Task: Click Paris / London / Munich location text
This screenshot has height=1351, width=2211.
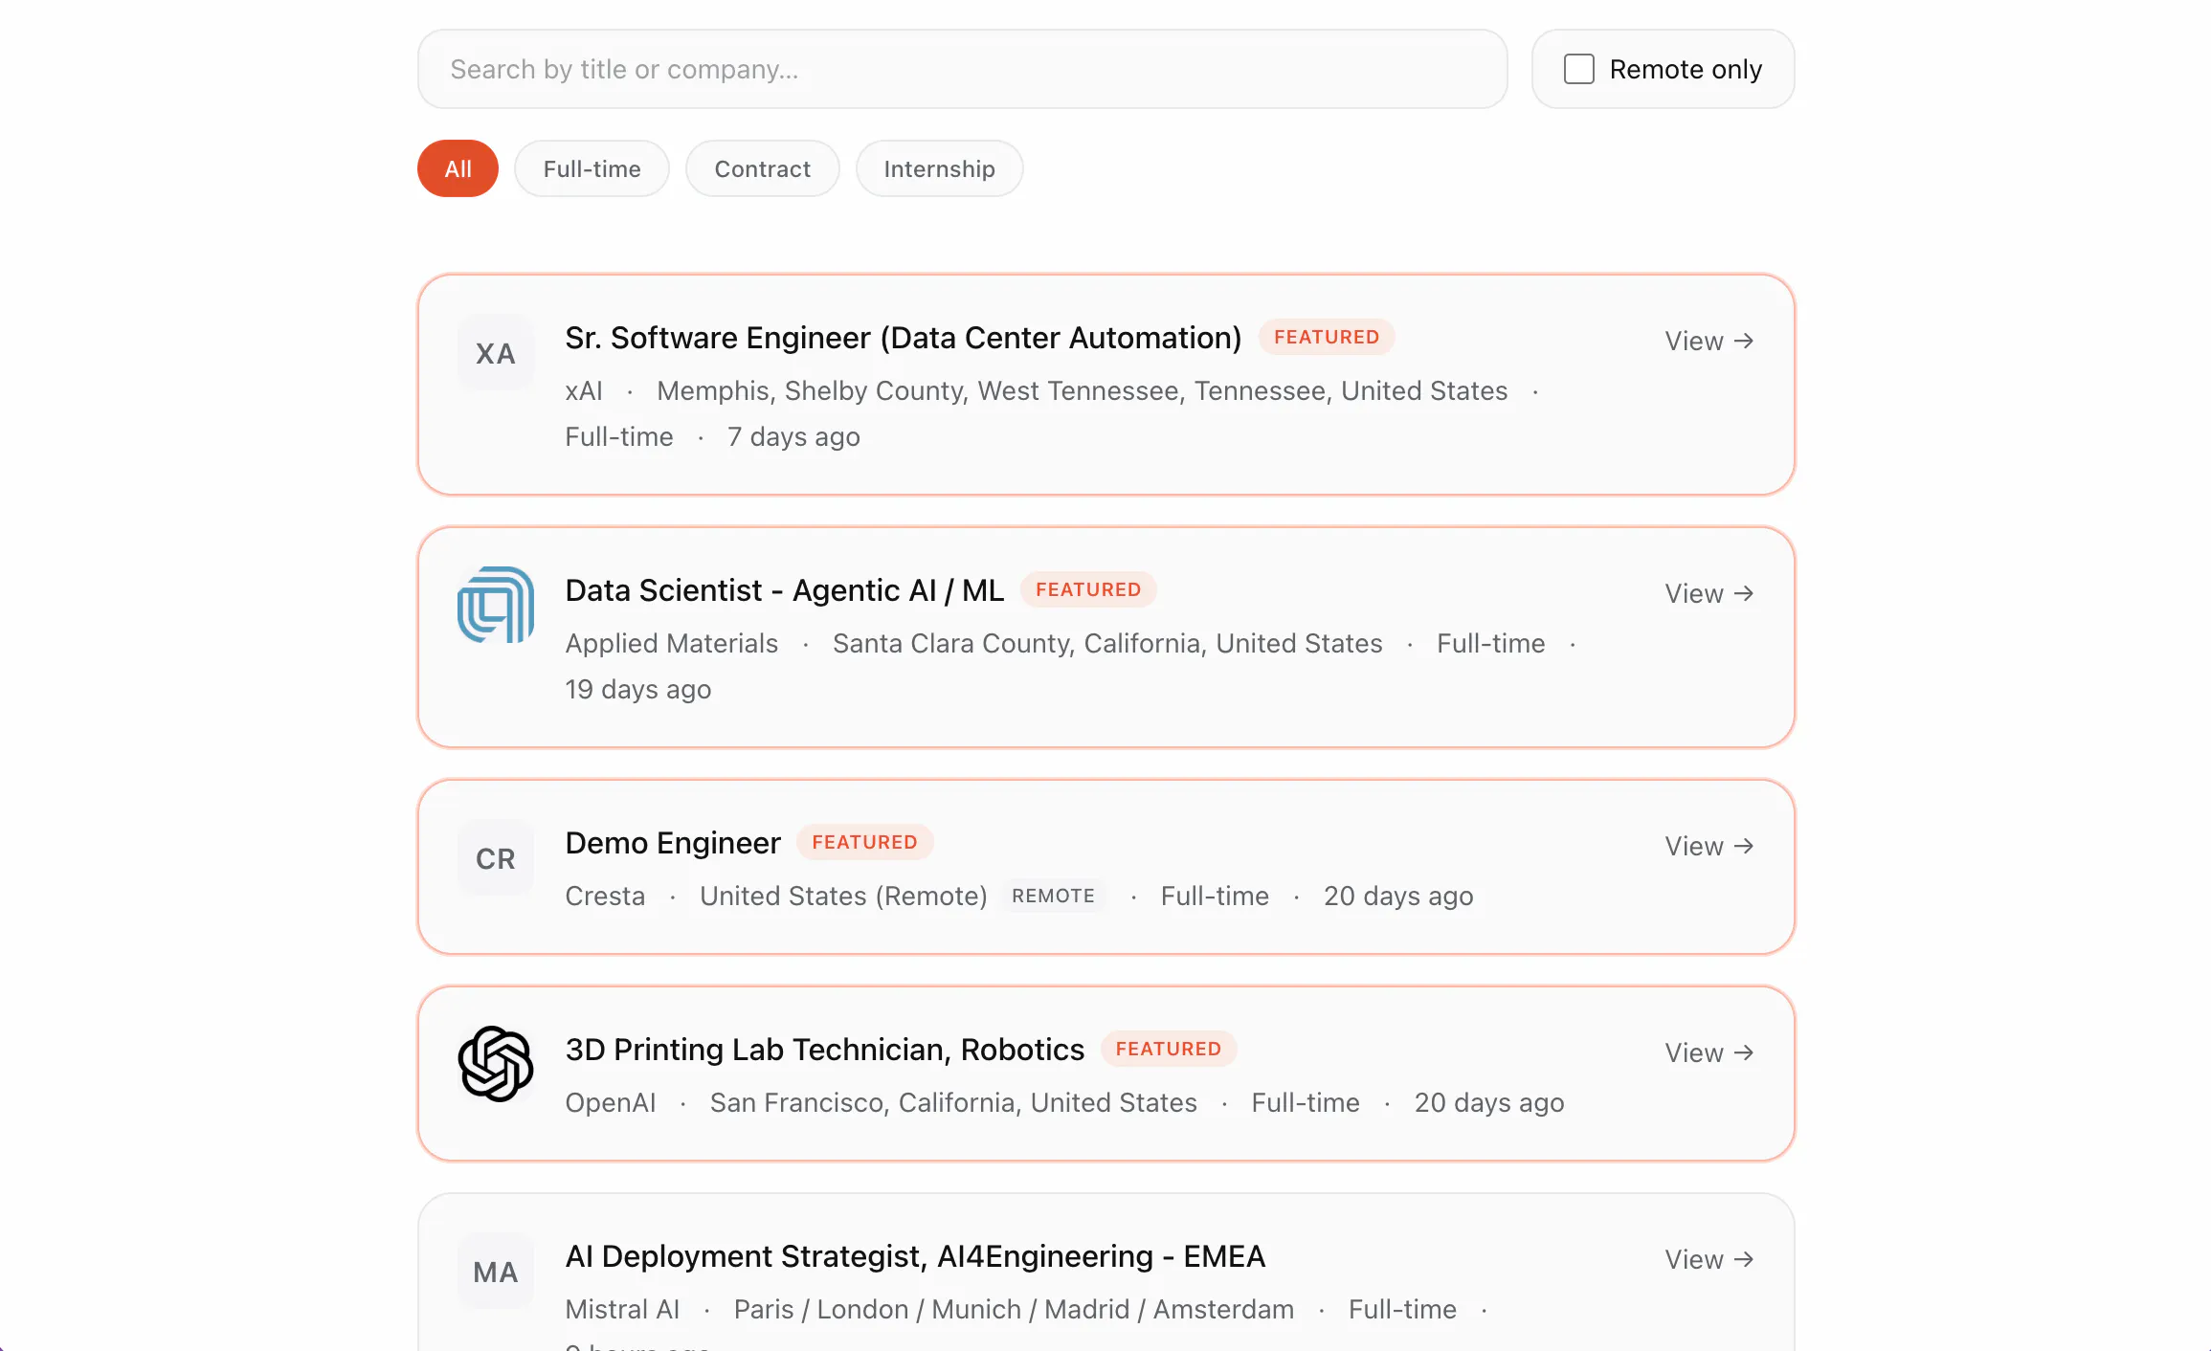Action: click(1014, 1309)
